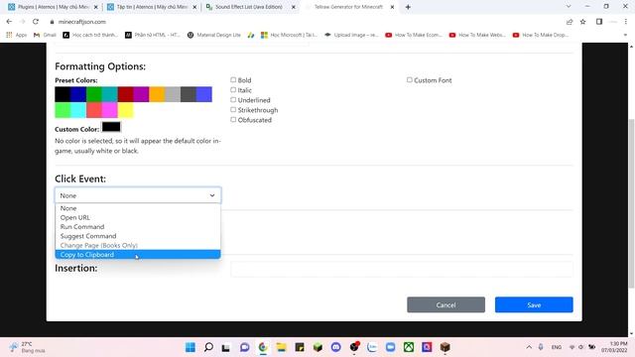Pick the dark red preset color
635x357 pixels.
coord(126,94)
